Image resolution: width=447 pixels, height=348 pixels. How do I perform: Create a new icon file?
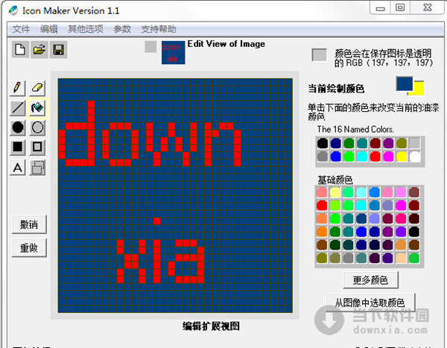(x=20, y=50)
